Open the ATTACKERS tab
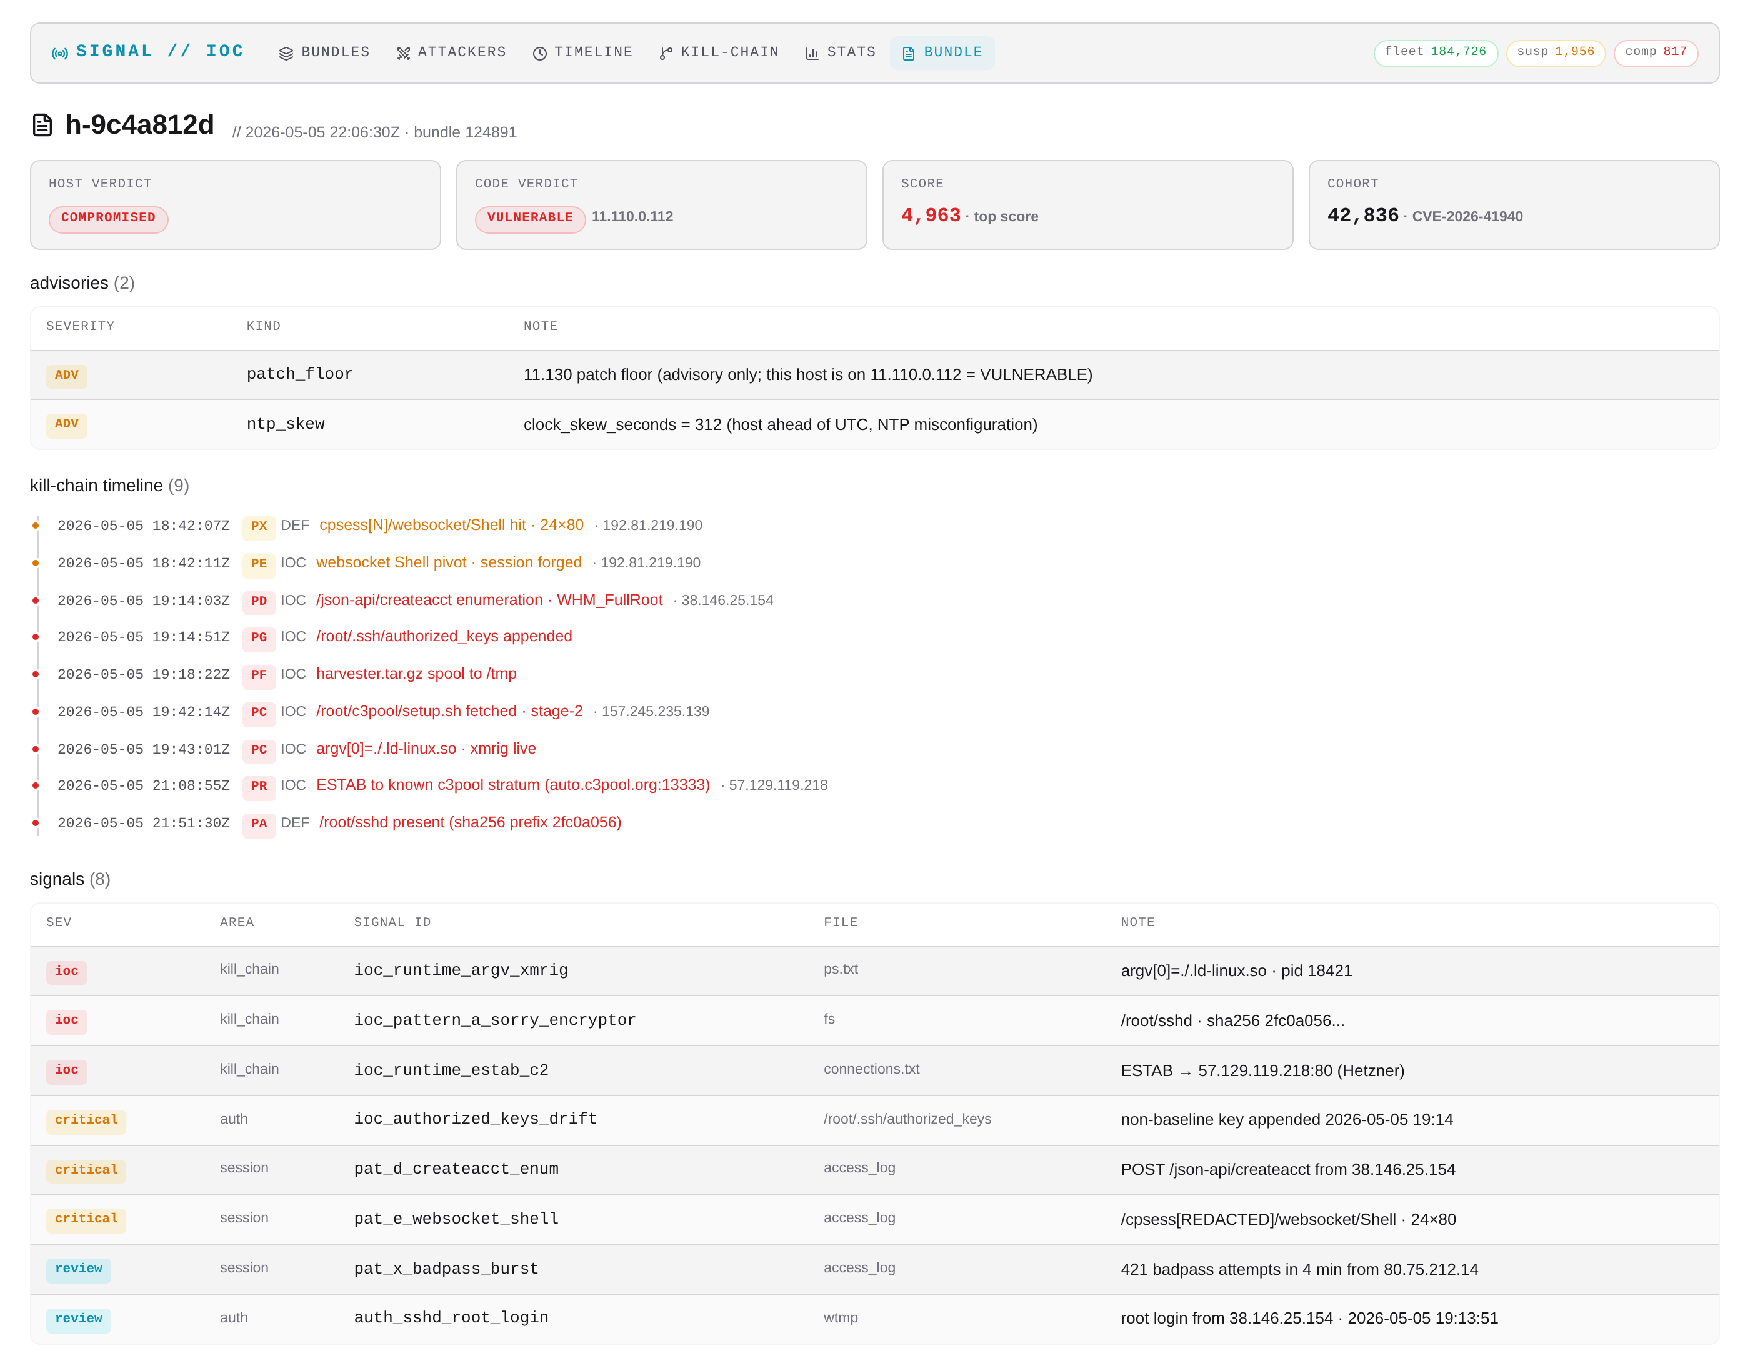This screenshot has height=1351, width=1750. click(x=452, y=52)
